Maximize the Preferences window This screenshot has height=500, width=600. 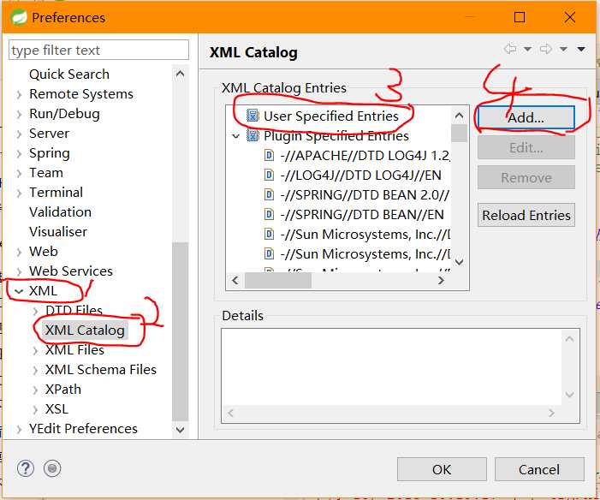[520, 17]
